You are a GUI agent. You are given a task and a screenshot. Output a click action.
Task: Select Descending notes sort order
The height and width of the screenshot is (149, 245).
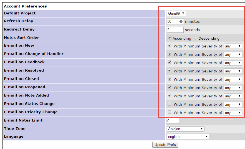[196, 38]
